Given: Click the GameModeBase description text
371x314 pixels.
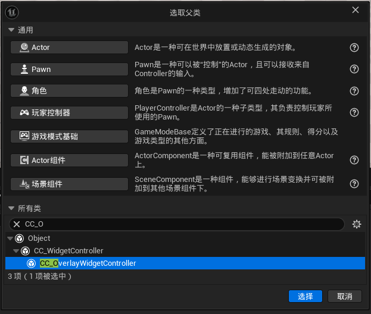Looking at the screenshot, I should 236,136.
